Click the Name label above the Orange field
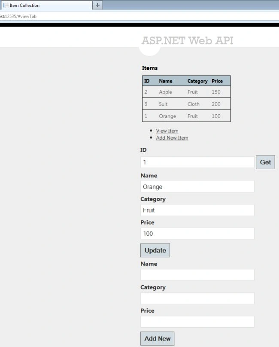 (149, 176)
